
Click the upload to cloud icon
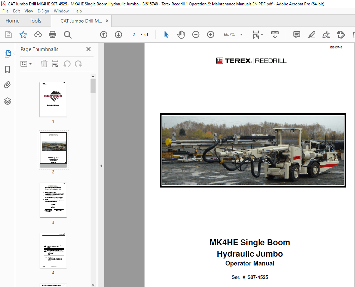(38, 35)
